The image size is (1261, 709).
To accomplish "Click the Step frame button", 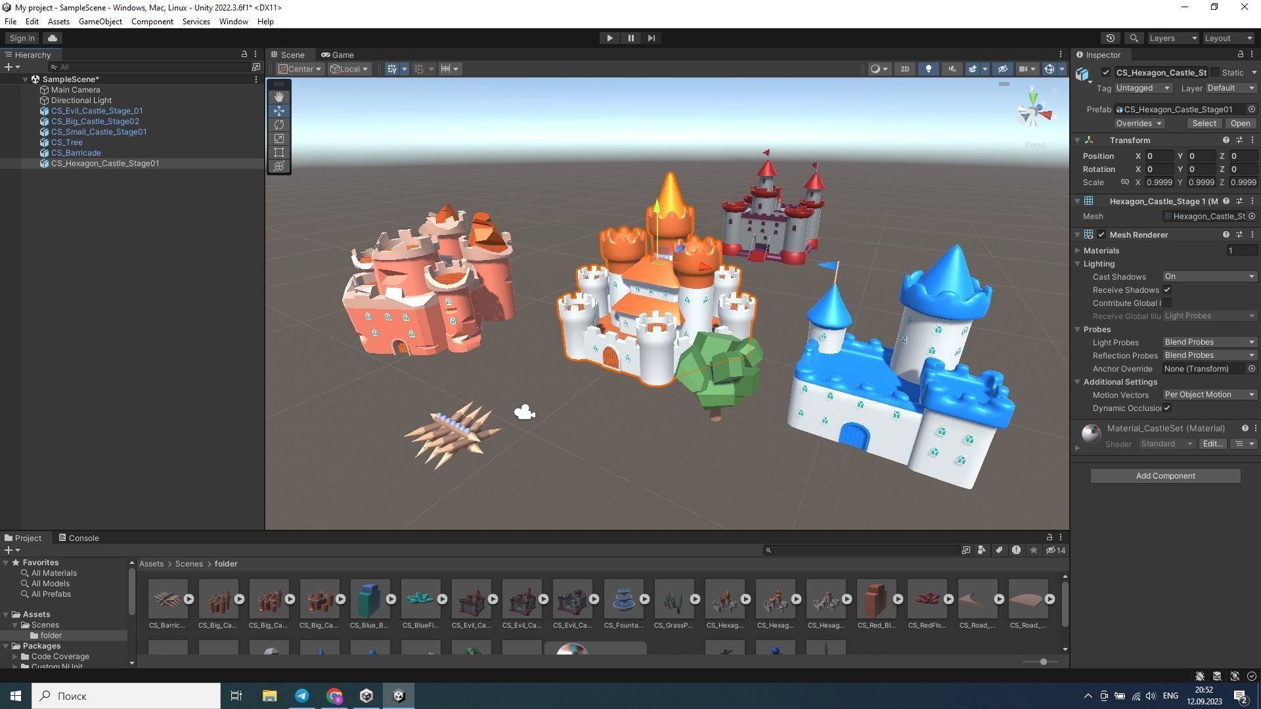I will pos(651,38).
